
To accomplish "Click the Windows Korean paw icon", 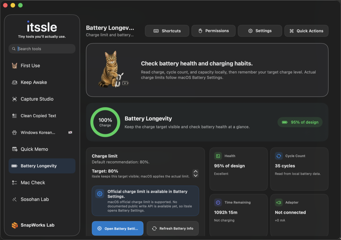I will [x=14, y=133].
